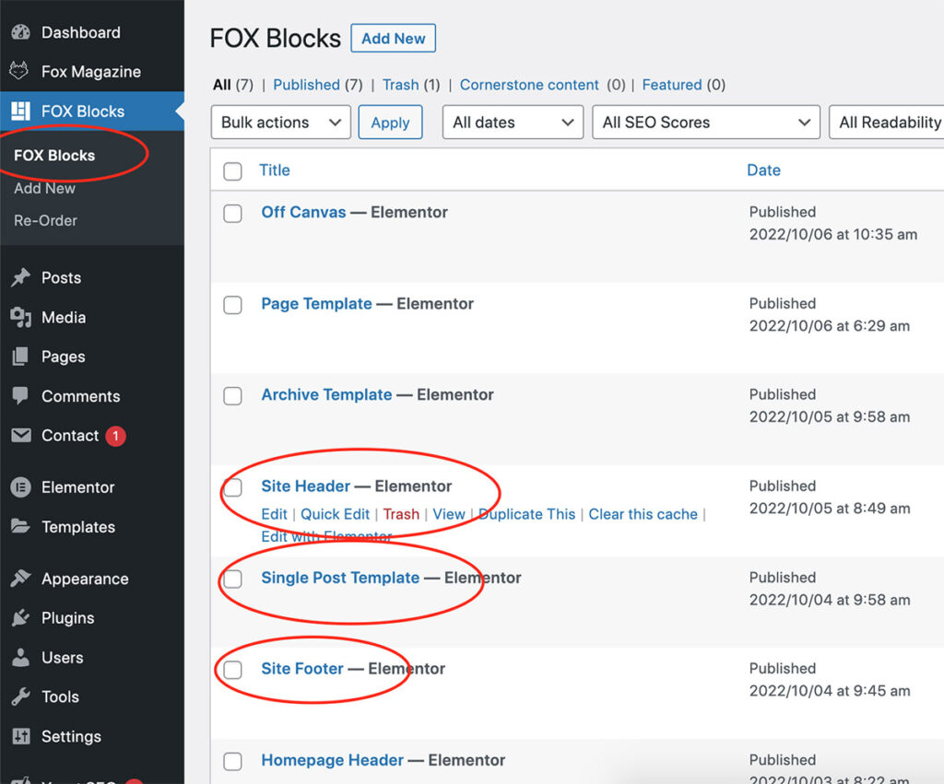Click the Dashboard gauge icon

pos(20,32)
